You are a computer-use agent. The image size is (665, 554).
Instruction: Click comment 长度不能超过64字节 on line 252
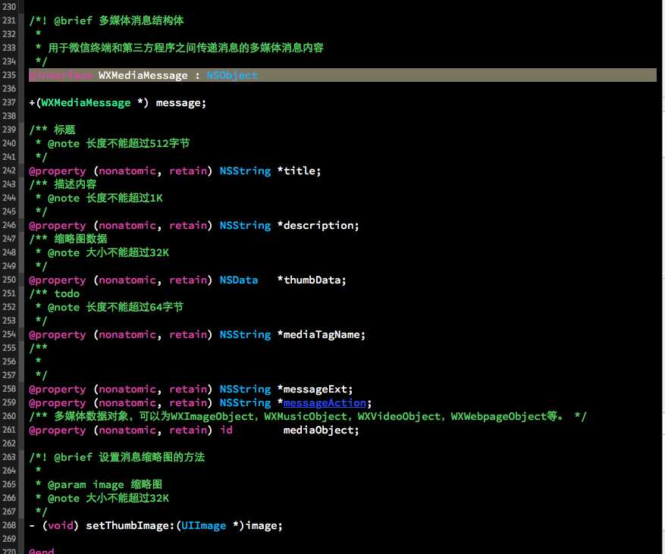tap(134, 307)
